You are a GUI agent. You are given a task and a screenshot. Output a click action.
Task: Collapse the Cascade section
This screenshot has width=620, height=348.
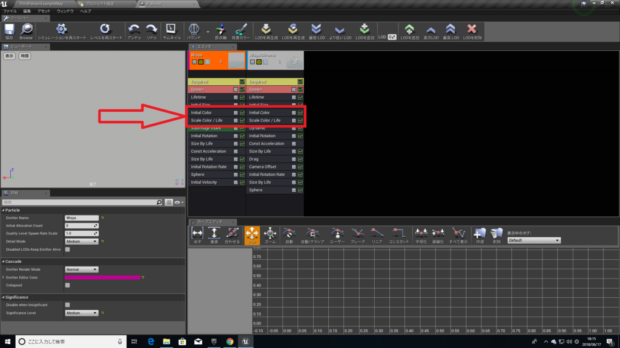[x=3, y=262]
